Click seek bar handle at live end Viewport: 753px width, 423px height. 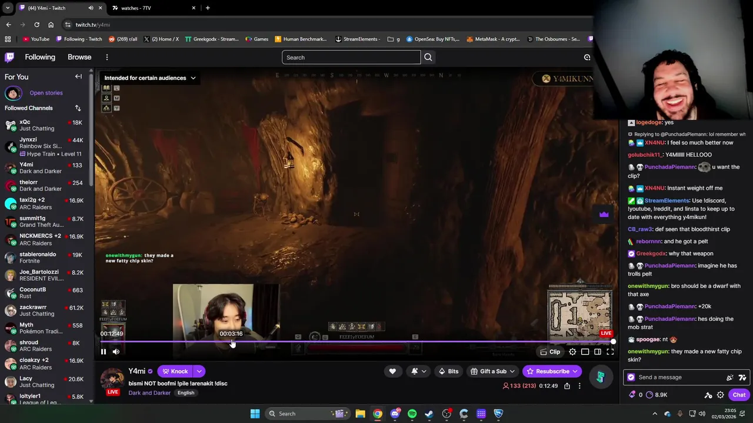click(x=613, y=341)
